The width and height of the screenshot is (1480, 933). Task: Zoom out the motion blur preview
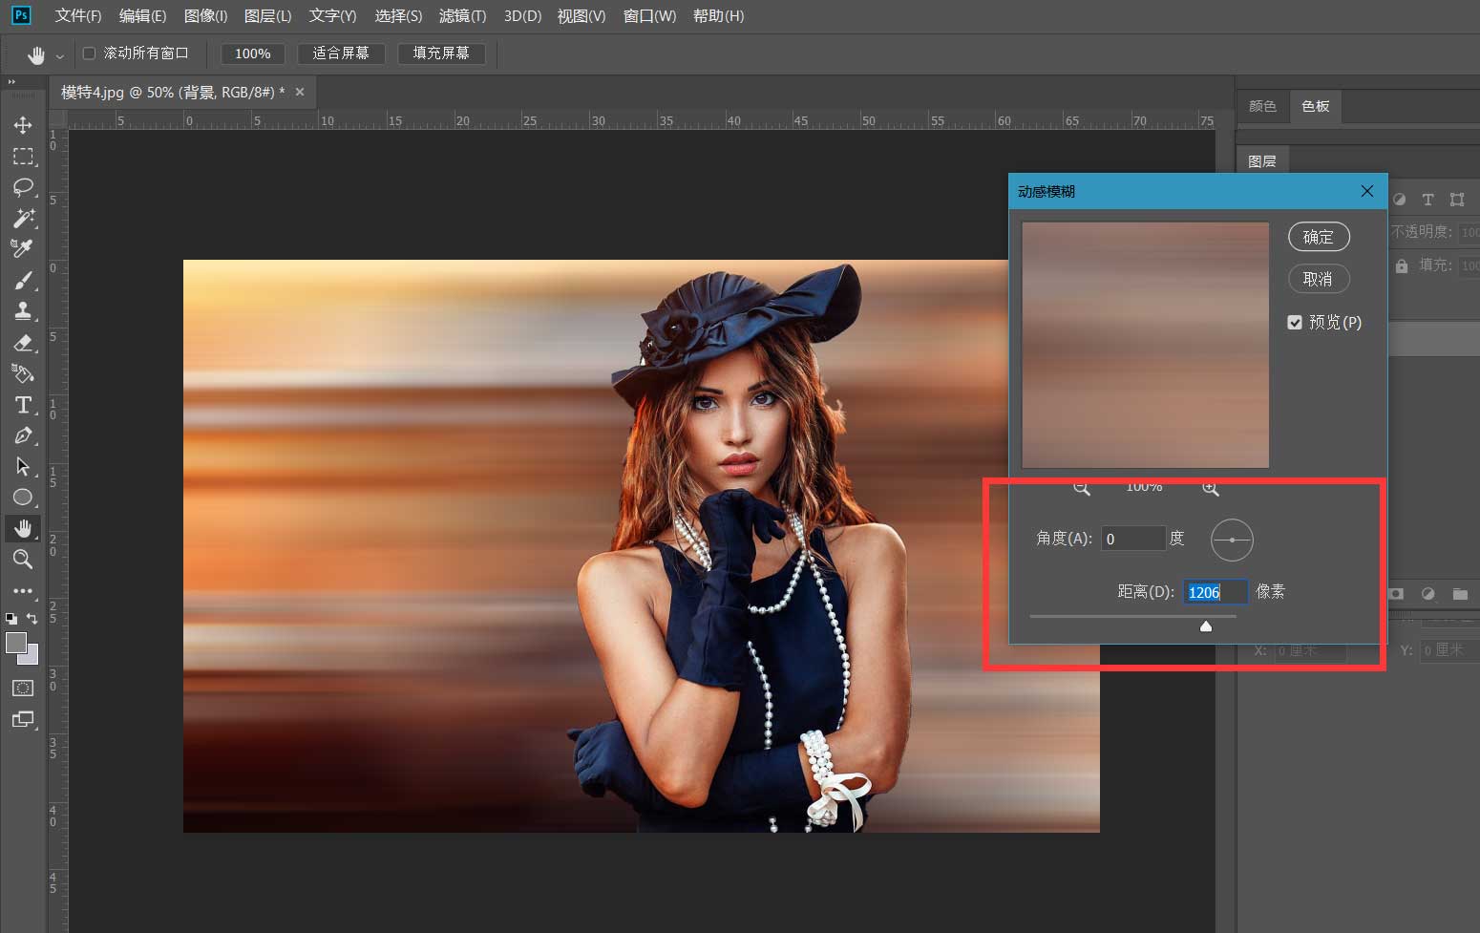[x=1081, y=488]
